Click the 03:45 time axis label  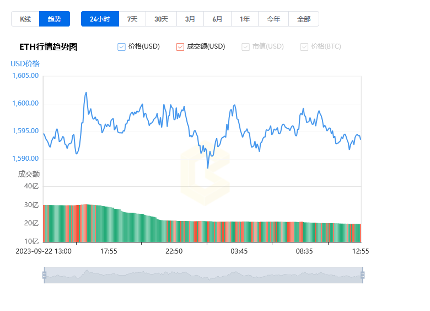(239, 251)
